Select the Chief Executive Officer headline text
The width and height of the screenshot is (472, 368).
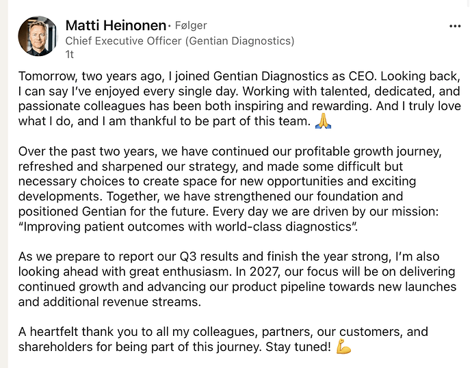click(x=180, y=41)
